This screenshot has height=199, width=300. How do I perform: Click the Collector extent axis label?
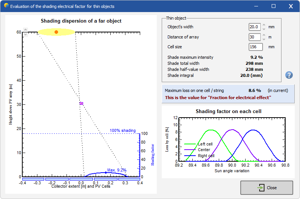tap(81, 187)
